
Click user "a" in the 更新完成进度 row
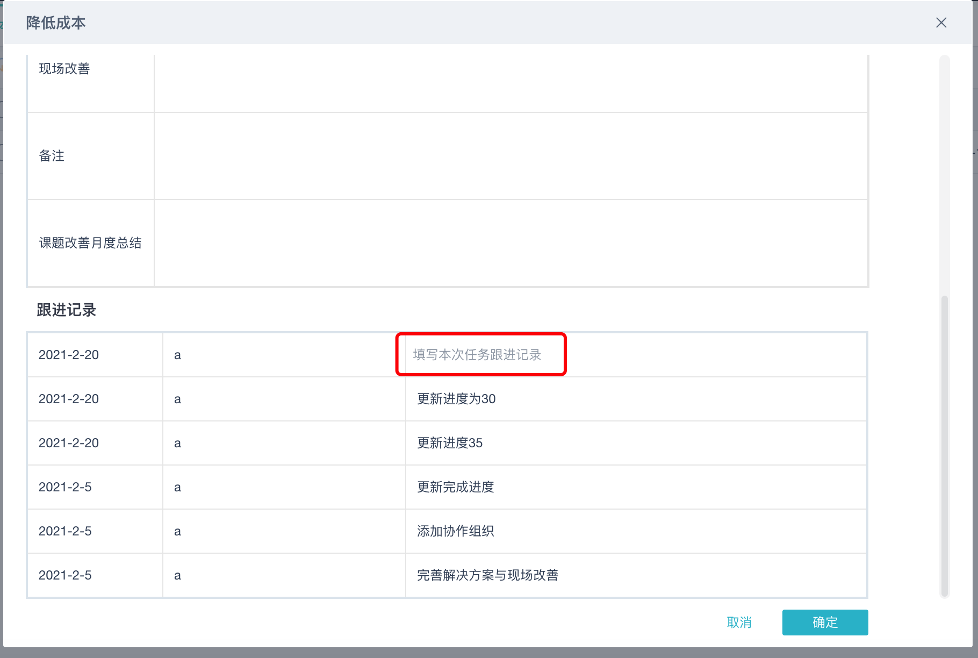tap(177, 488)
